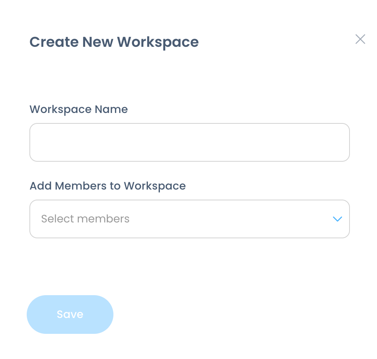Show member options via the chevron icon
Image resolution: width=377 pixels, height=359 pixels.
tap(338, 219)
